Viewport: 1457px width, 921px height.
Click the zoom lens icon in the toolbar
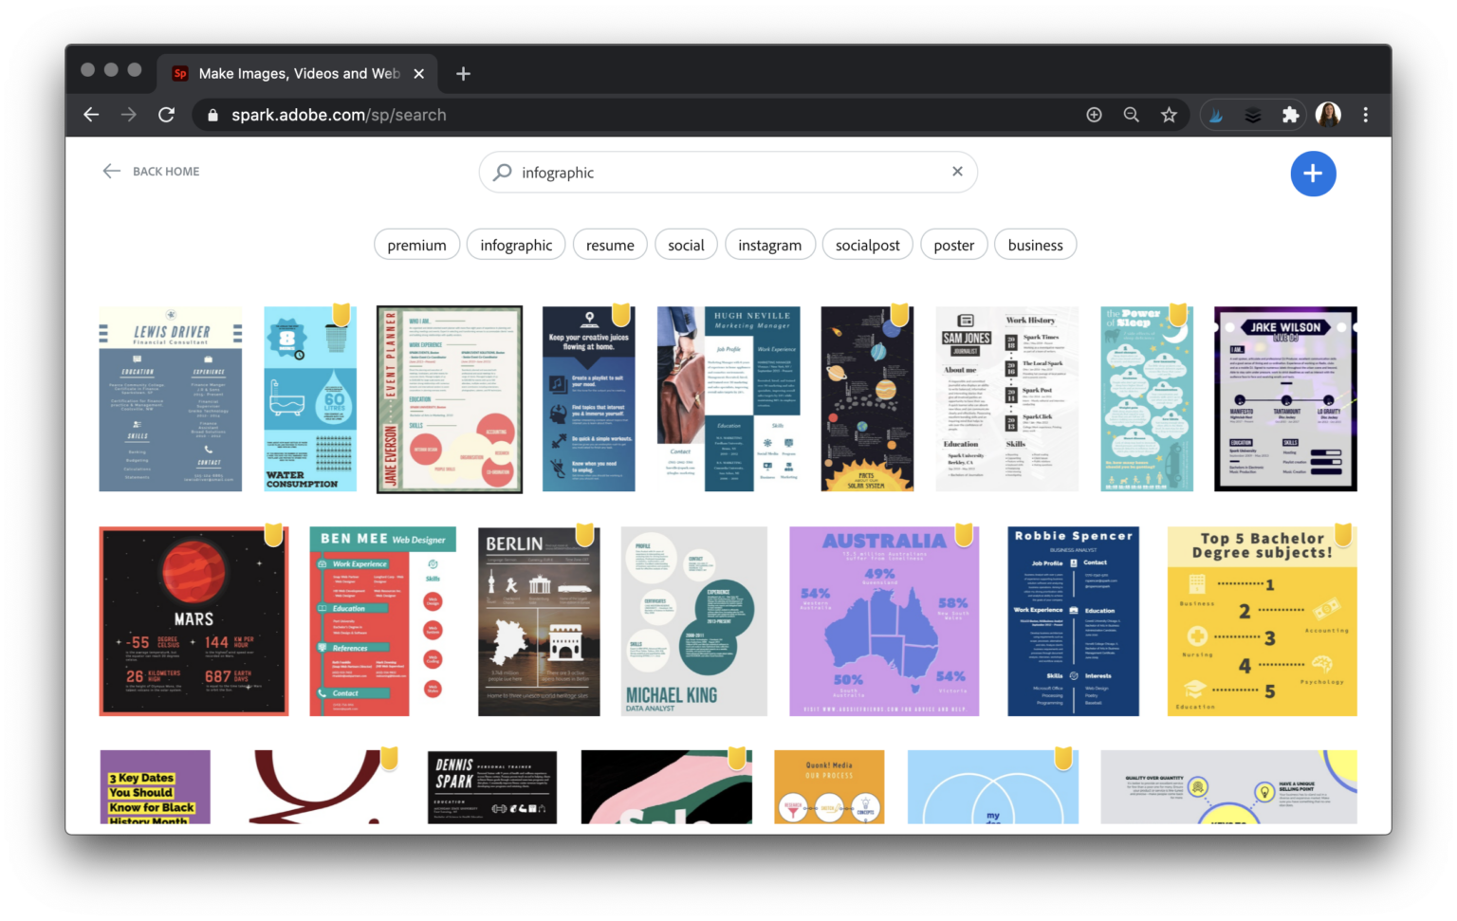click(1131, 114)
